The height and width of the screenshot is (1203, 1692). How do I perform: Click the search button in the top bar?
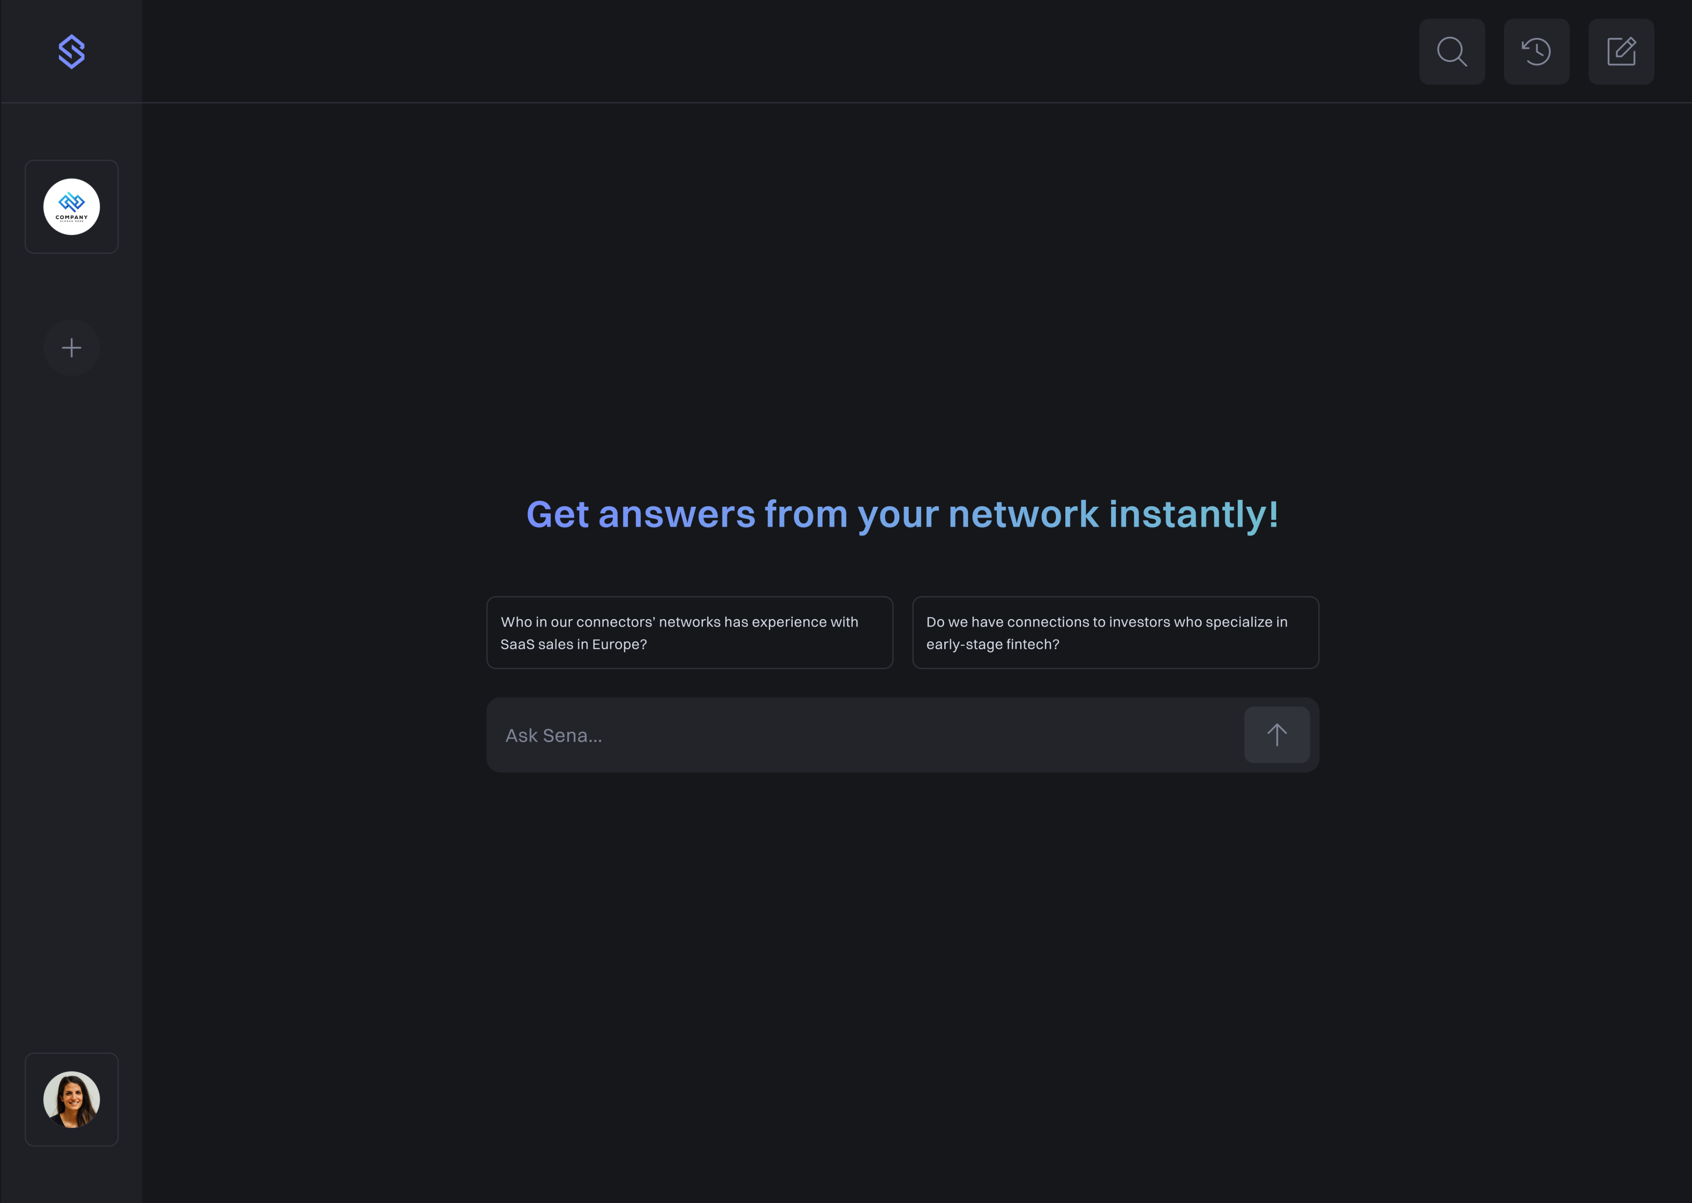click(x=1451, y=52)
